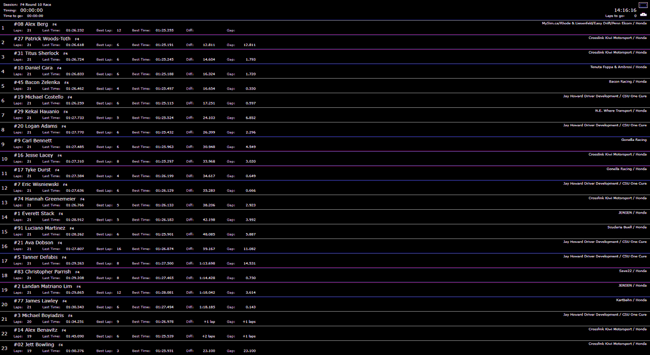Select driver #29 Kekai Hauanio
Image resolution: width=650 pixels, height=355 pixels.
click(36, 112)
